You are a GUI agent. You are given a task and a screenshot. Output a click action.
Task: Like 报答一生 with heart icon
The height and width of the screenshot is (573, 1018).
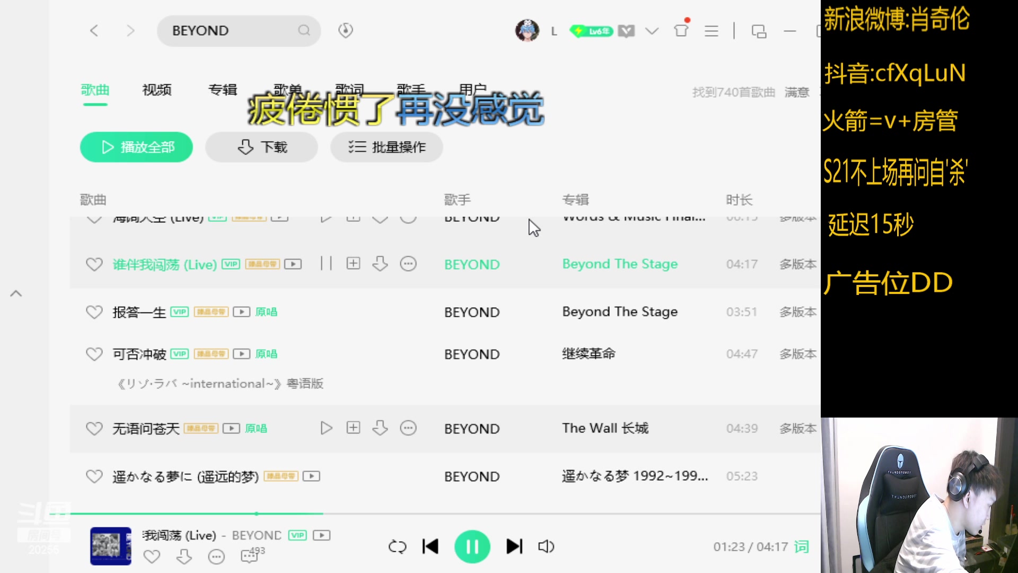point(94,312)
